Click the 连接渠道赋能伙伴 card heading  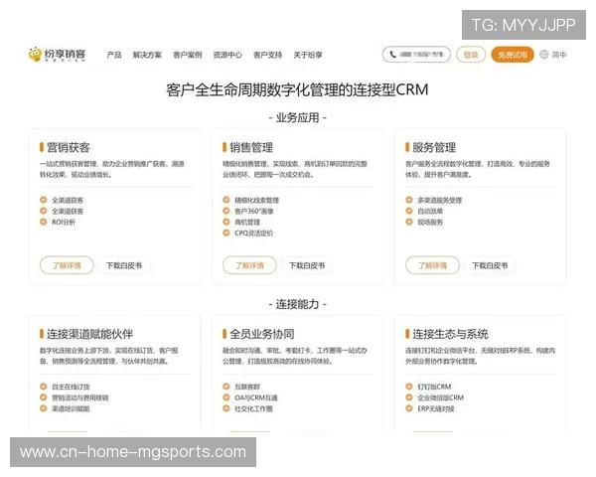(89, 334)
